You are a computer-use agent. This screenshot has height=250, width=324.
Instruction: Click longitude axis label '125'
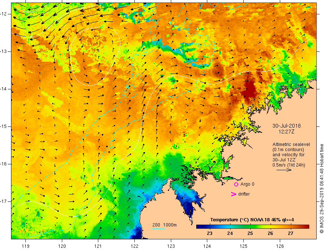[x=244, y=246]
